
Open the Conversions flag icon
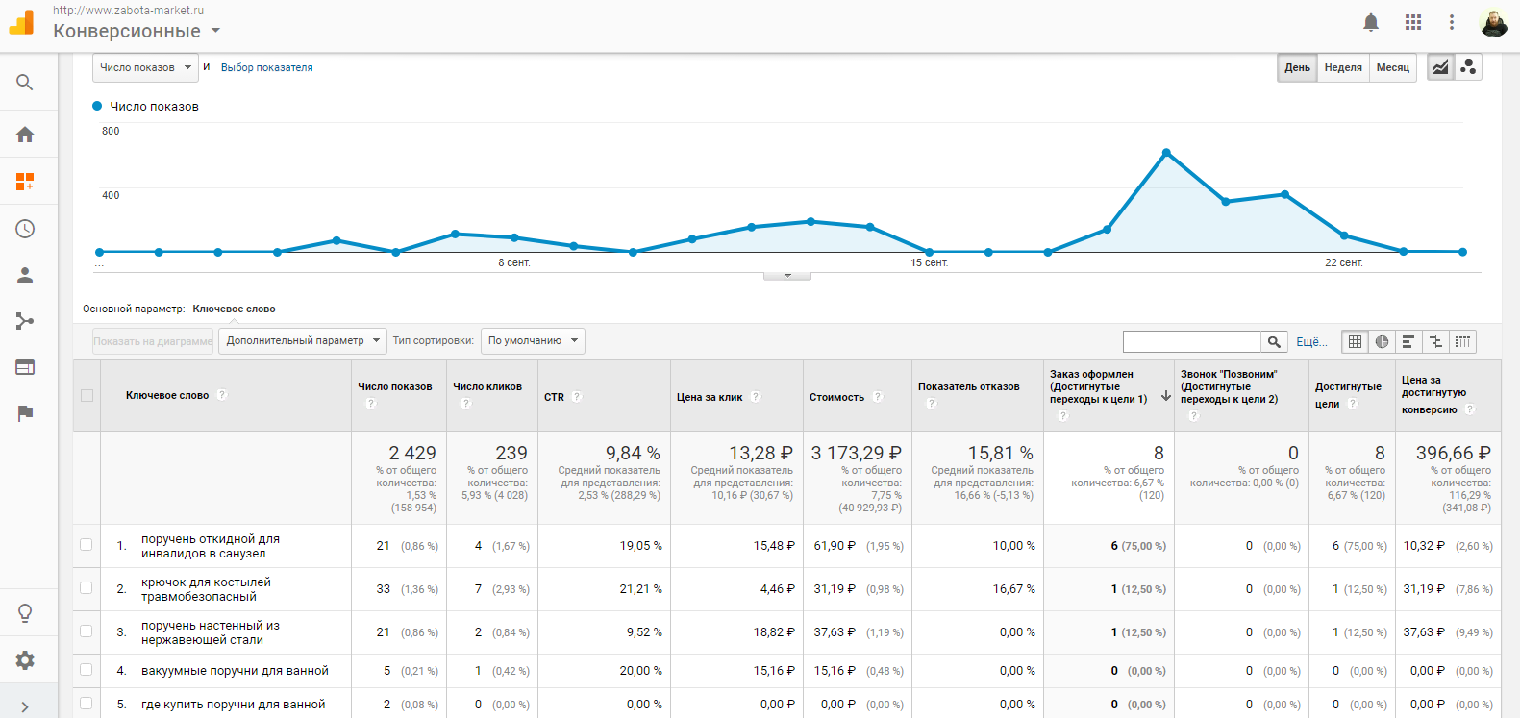click(25, 413)
